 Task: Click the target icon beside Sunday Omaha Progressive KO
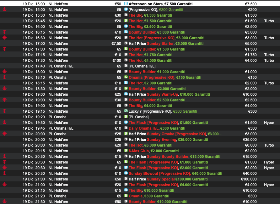tap(5, 134)
